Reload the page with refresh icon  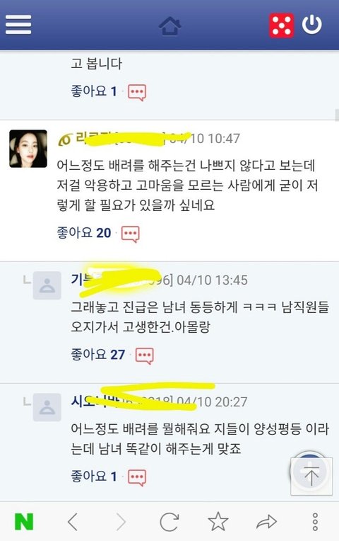pos(169,521)
